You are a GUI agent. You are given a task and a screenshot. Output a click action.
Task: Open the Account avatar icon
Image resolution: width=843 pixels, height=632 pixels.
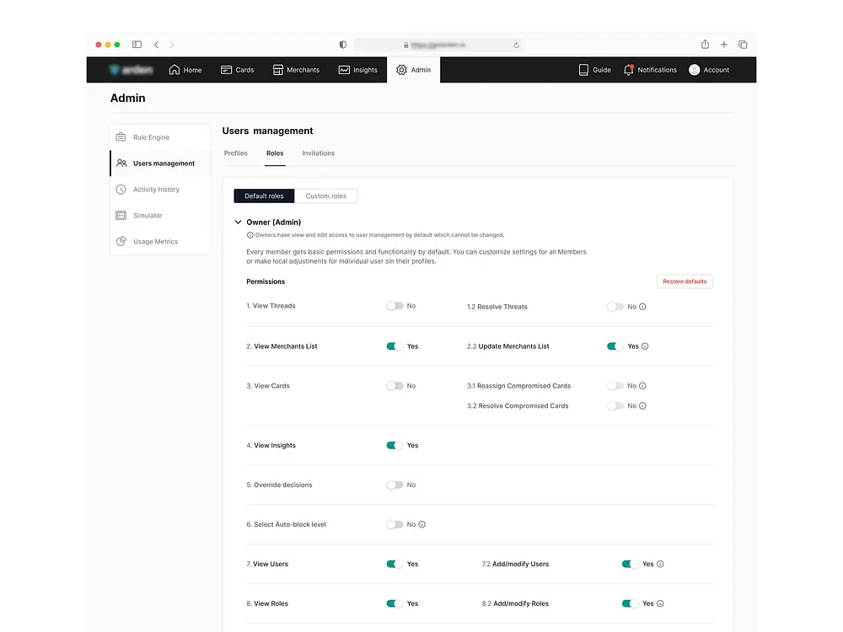coord(693,70)
